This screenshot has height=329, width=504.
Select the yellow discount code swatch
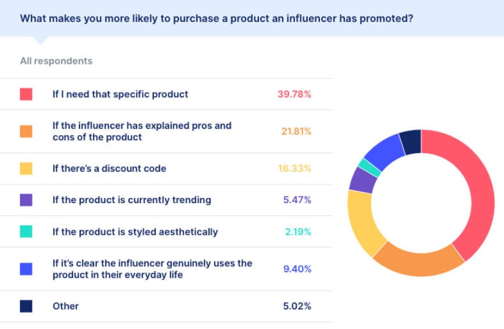tap(26, 169)
